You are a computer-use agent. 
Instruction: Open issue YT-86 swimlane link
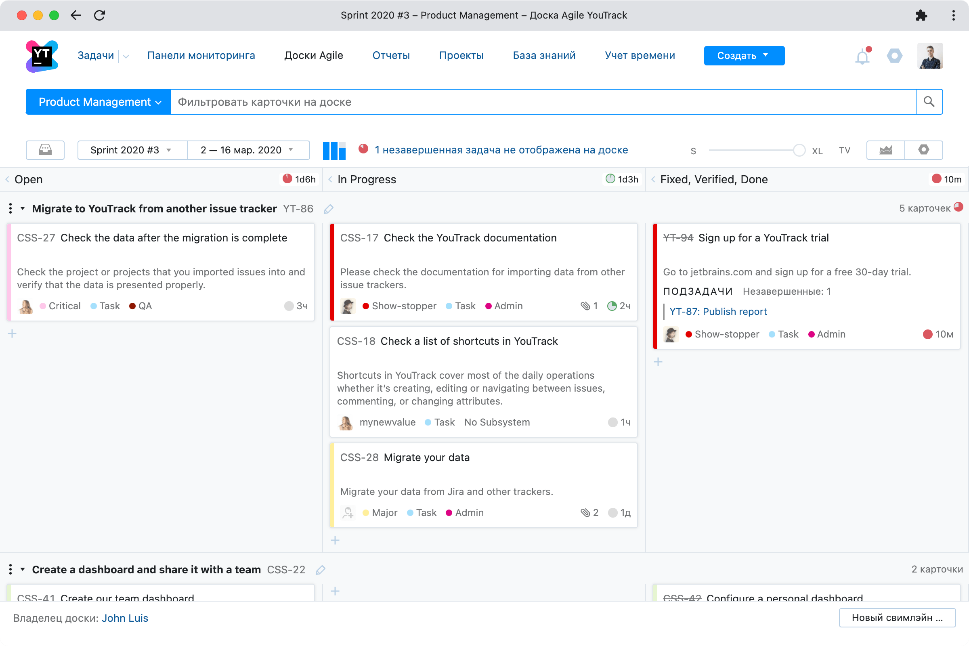(x=298, y=209)
